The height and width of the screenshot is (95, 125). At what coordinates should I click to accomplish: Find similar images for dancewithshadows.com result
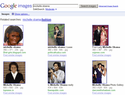pyautogui.click(x=102, y=93)
